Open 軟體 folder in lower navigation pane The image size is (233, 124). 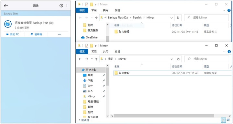click(x=88, y=107)
